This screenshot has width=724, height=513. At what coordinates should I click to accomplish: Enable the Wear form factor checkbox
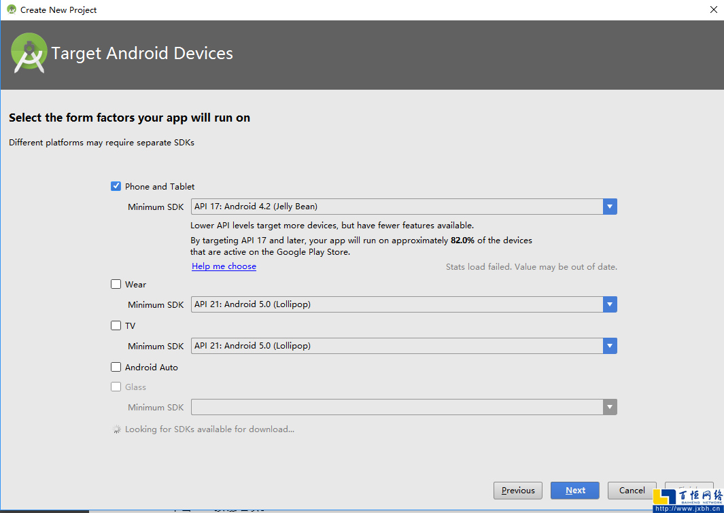coord(116,284)
